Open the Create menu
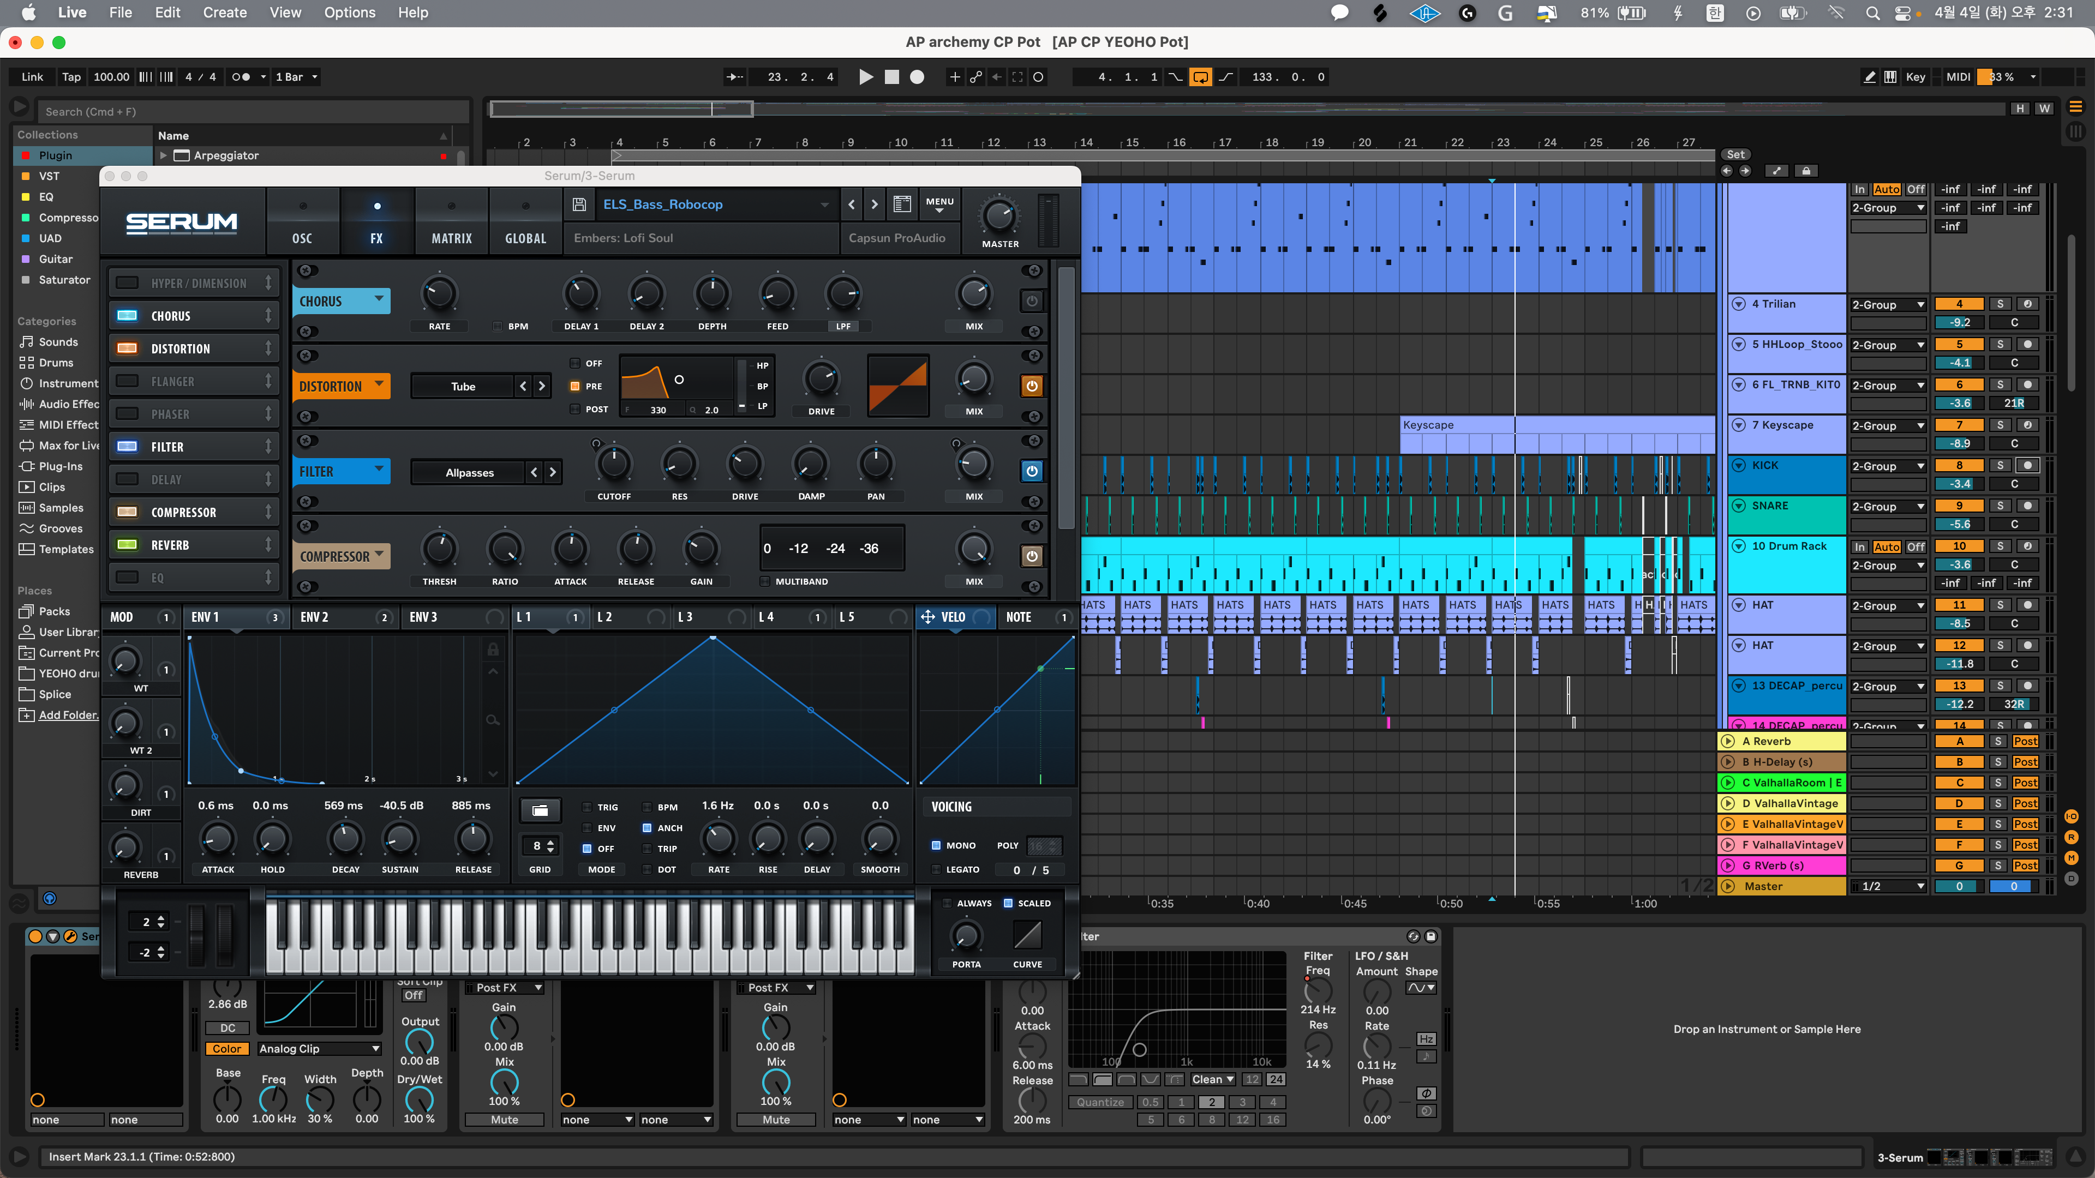2095x1178 pixels. coord(224,13)
